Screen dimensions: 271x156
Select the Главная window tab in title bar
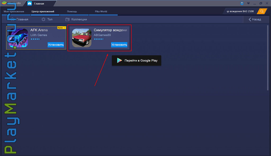[39, 3]
